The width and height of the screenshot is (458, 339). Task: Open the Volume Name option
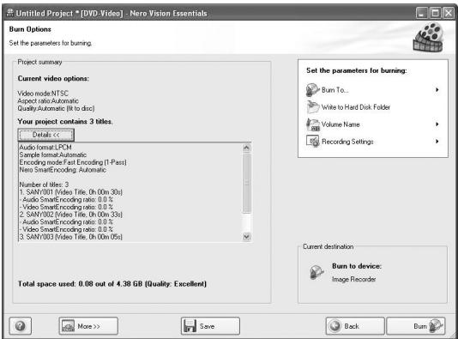coord(372,124)
